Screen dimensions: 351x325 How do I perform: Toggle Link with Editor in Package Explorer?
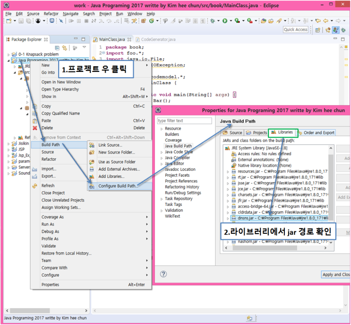click(64, 48)
